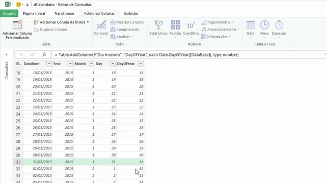Click the Excel application icon
This screenshot has height=183, width=326.
click(x=8, y=5)
